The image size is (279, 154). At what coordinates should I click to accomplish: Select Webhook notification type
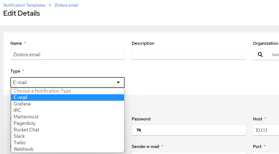(23, 149)
